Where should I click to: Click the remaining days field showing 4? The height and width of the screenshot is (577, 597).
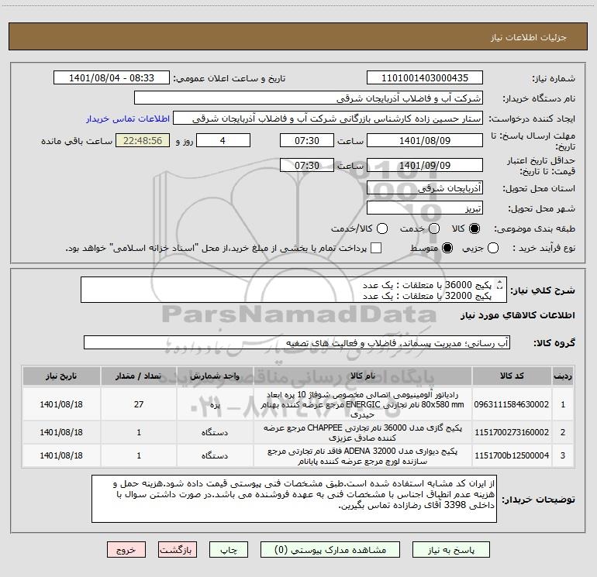pyautogui.click(x=223, y=140)
